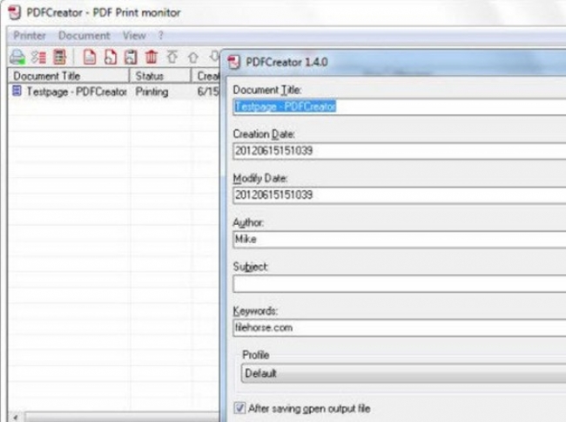Open the Document menu

[84, 36]
